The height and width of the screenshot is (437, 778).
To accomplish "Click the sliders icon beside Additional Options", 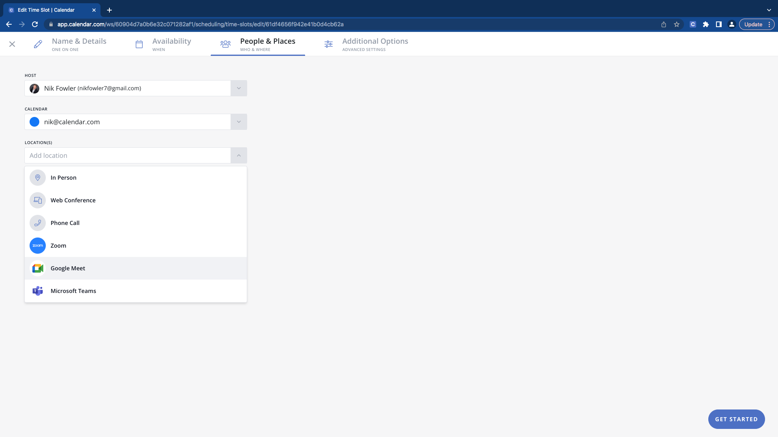I will pyautogui.click(x=328, y=44).
